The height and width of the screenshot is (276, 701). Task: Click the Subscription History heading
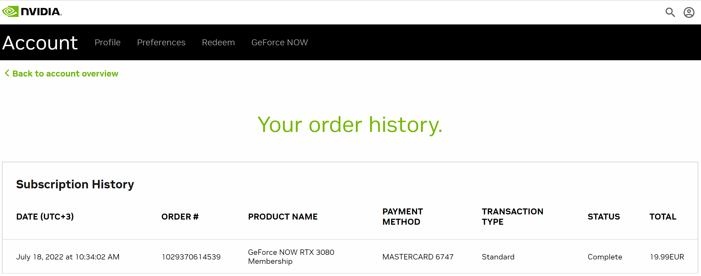click(75, 185)
